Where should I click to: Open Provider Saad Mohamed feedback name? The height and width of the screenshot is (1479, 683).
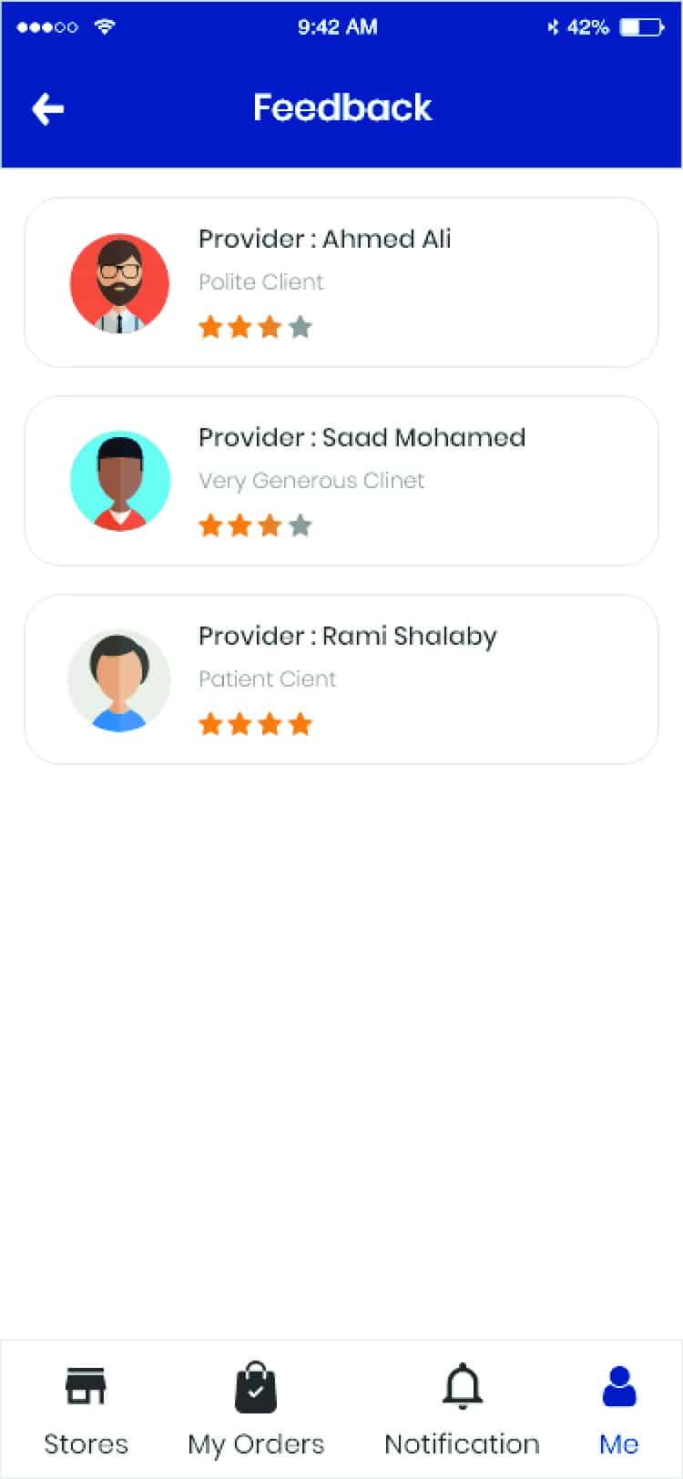point(362,437)
